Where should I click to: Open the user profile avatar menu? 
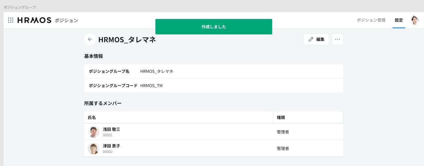(x=415, y=20)
